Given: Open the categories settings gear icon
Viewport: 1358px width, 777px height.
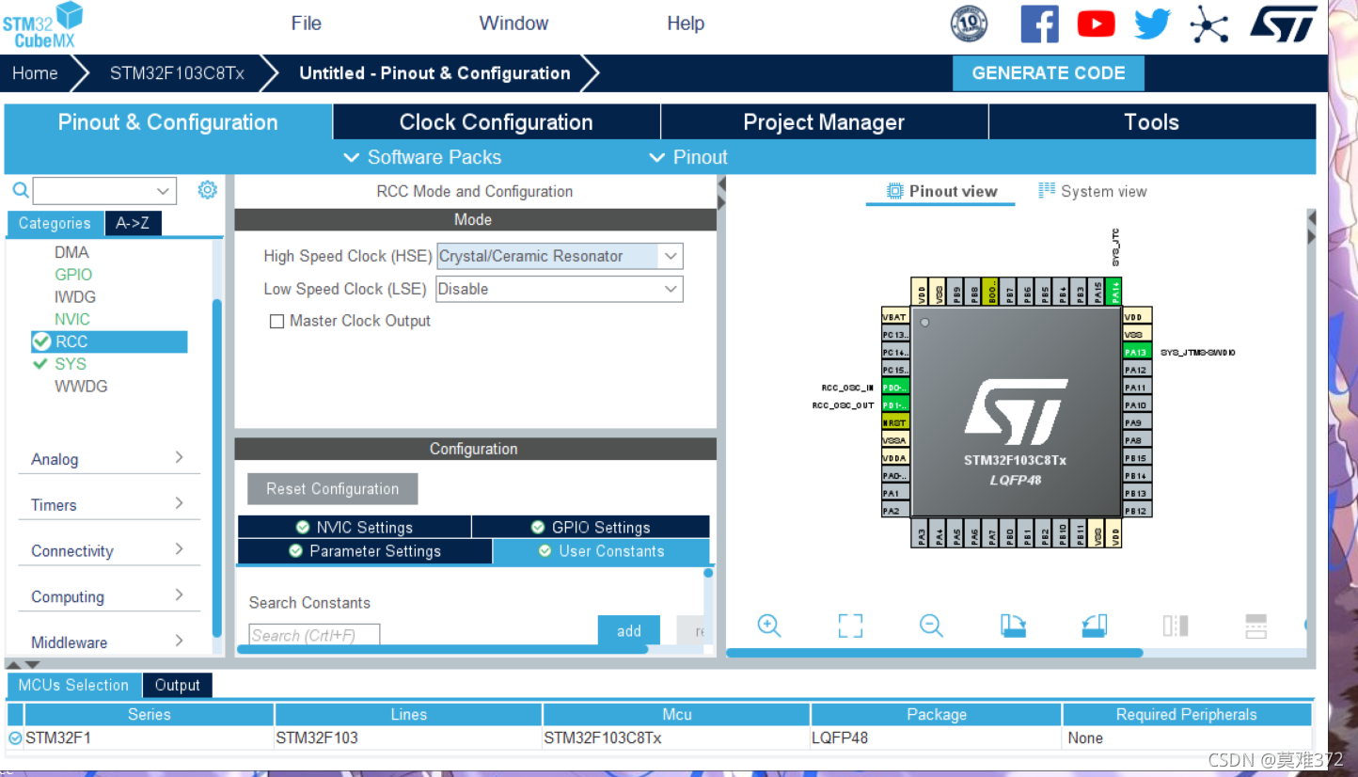Looking at the screenshot, I should [x=207, y=190].
